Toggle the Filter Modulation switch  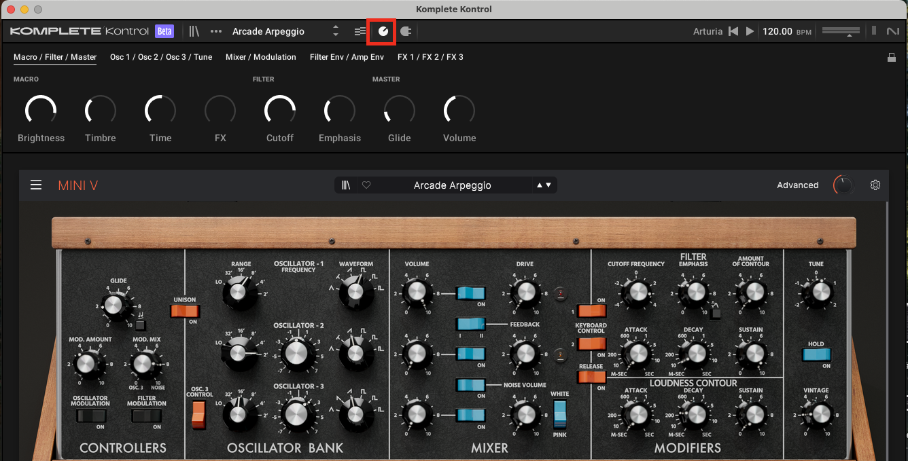(147, 416)
